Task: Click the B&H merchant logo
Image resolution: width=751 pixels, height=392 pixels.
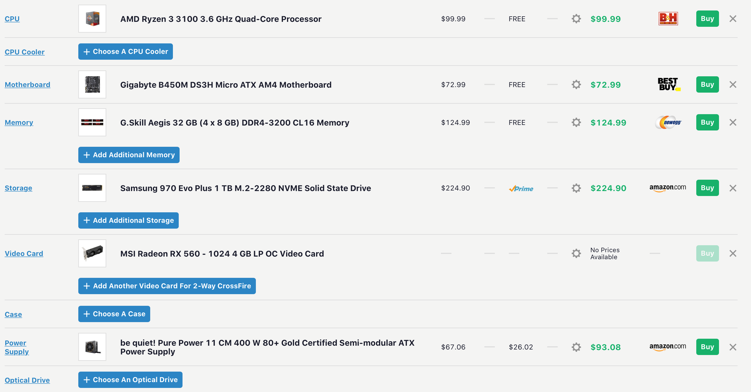Action: (668, 19)
